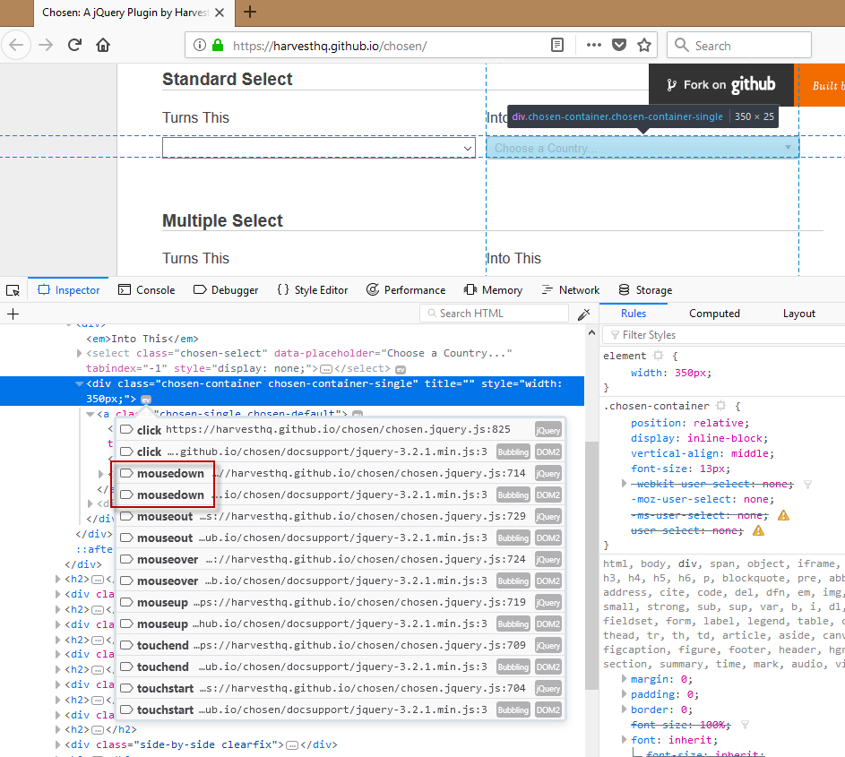Click the eyedropper icon beside Search HTML
This screenshot has width=845, height=757.
tap(584, 314)
